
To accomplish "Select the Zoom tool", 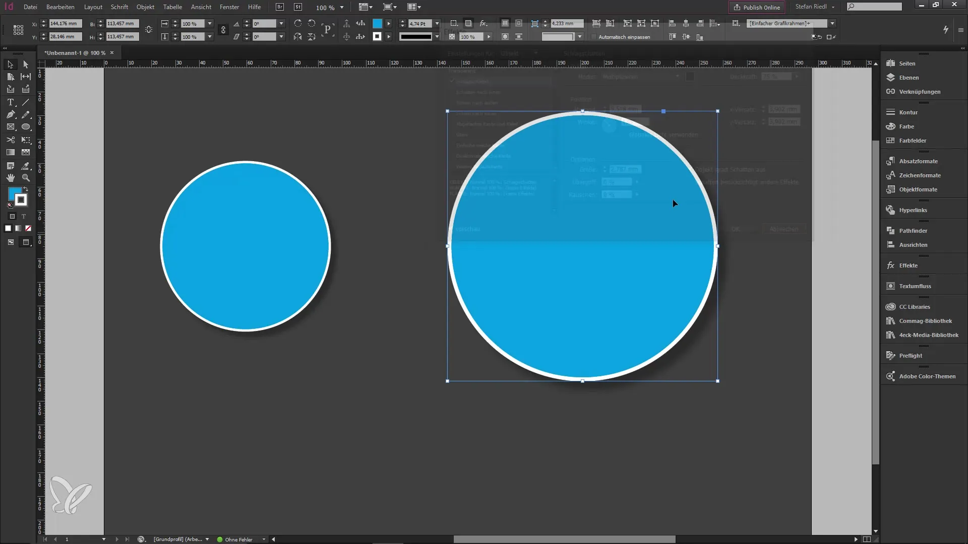I will 26,178.
